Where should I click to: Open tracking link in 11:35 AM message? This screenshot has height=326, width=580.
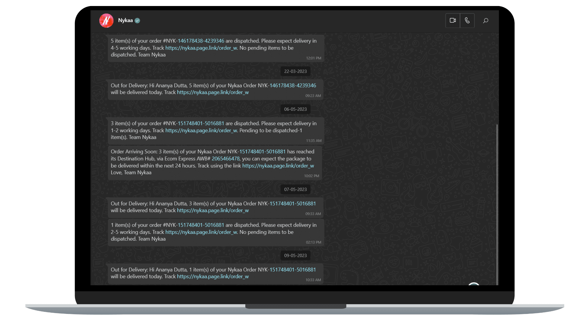[201, 130]
